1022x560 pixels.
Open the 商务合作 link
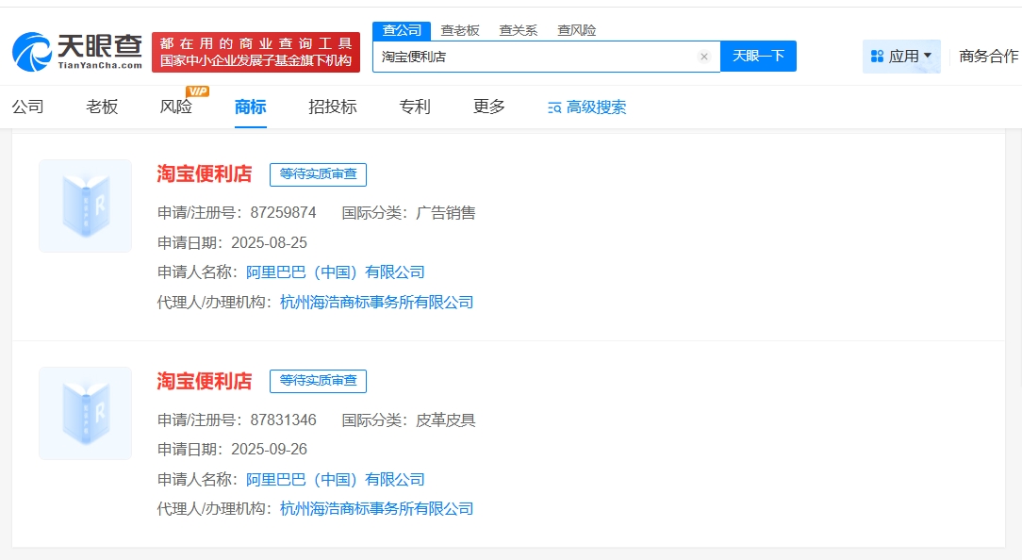pos(988,57)
